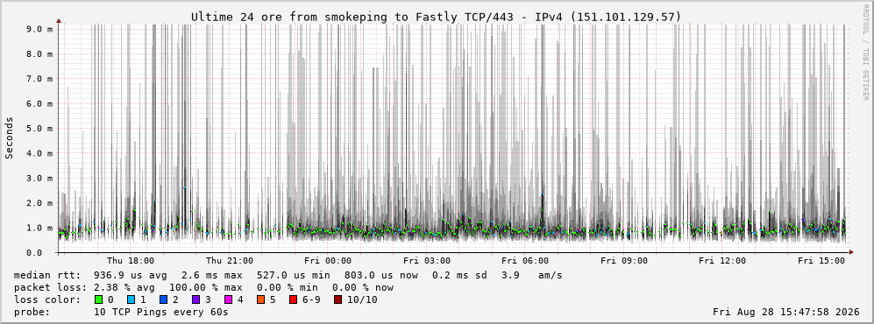874x324 pixels.
Task: Click the Thu 18:00 time axis label
Action: click(131, 261)
